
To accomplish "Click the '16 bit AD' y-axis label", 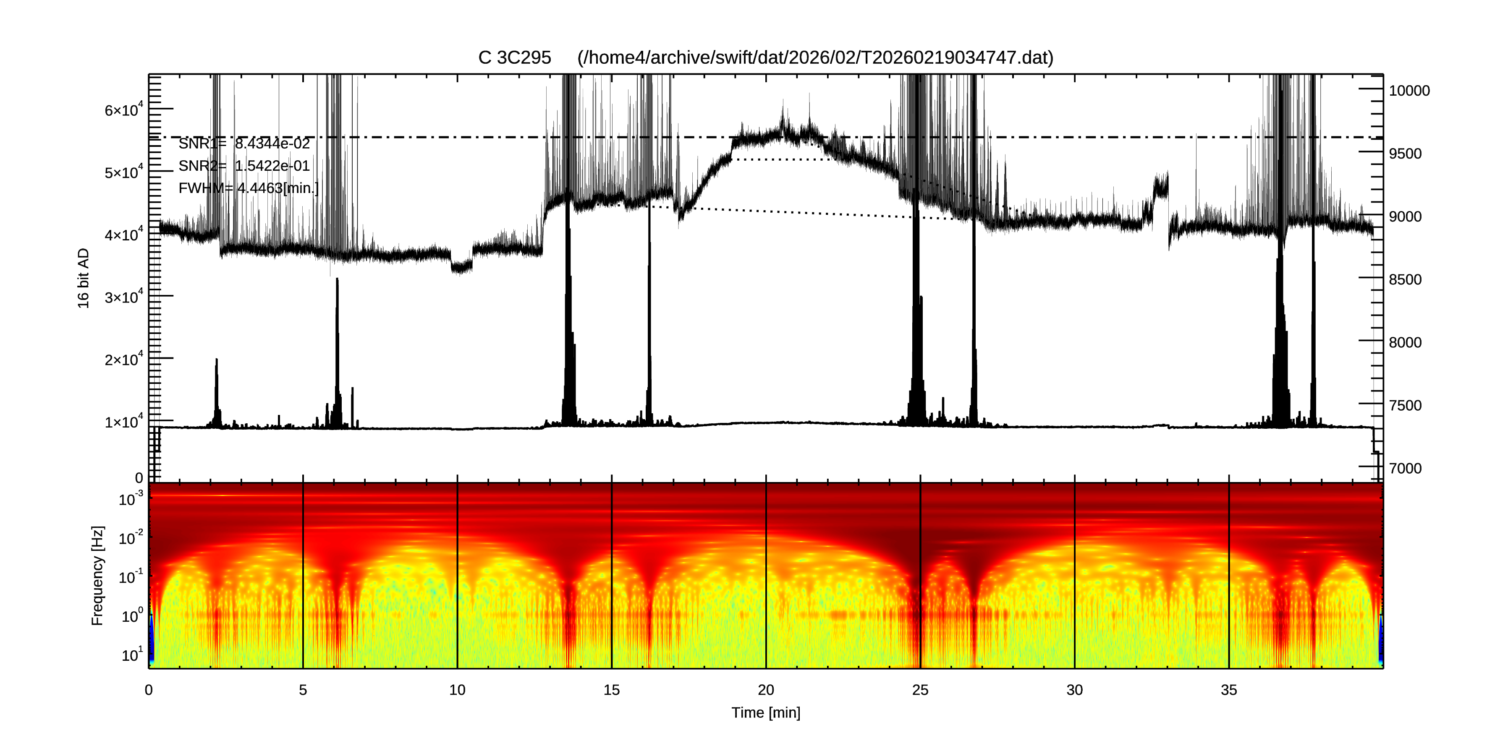I will coord(84,278).
